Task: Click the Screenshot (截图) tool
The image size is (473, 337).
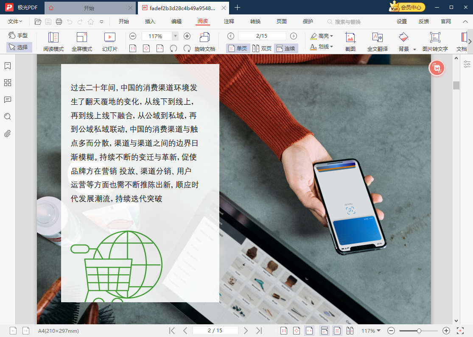Action: (x=350, y=37)
